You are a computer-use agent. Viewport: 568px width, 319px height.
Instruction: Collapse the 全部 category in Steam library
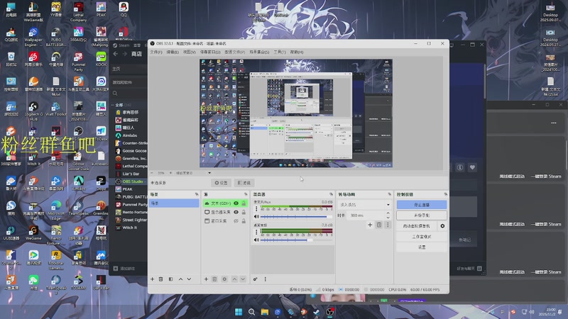click(113, 105)
